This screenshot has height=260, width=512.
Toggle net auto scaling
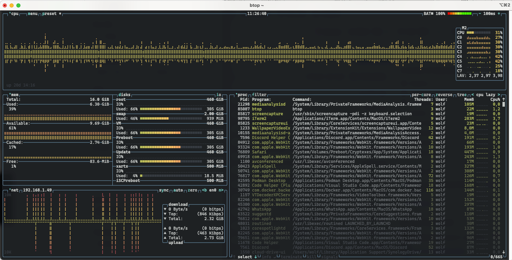pos(178,190)
